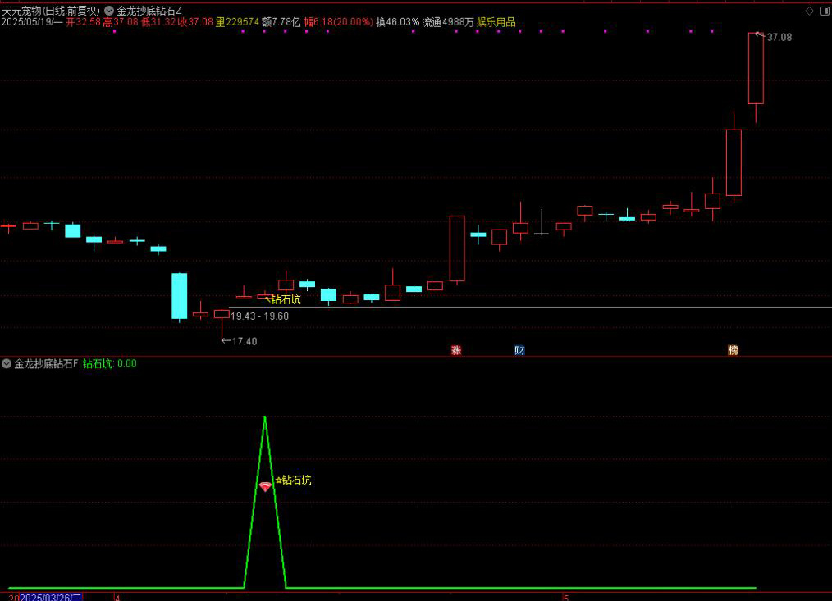Click the orange 榜 event marker icon
Screen dimensions: 832x601
pyautogui.click(x=733, y=350)
